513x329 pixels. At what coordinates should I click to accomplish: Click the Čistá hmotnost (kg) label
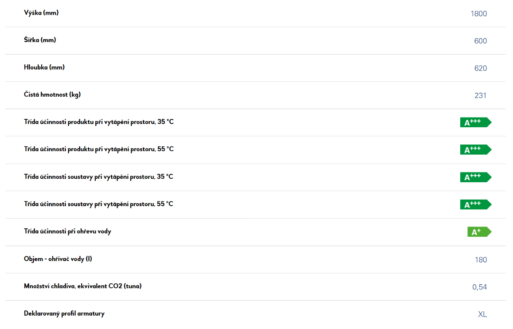[x=52, y=95]
